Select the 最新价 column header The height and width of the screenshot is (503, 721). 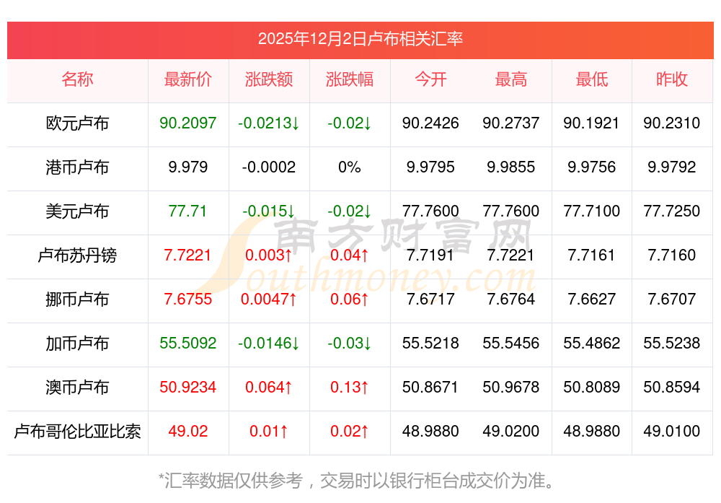pyautogui.click(x=188, y=79)
